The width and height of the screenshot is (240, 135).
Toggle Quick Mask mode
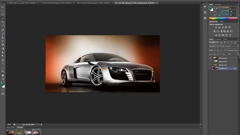[3, 90]
